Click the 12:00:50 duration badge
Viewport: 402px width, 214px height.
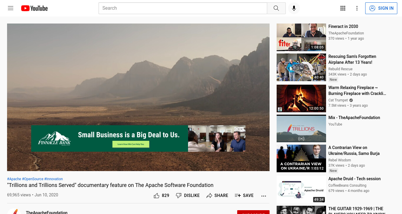tap(316, 108)
